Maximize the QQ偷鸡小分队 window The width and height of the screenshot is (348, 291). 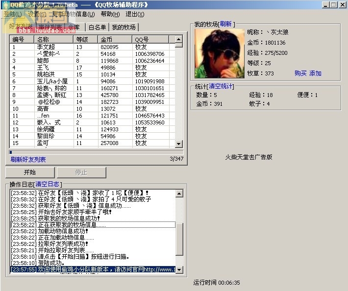coord(333,5)
